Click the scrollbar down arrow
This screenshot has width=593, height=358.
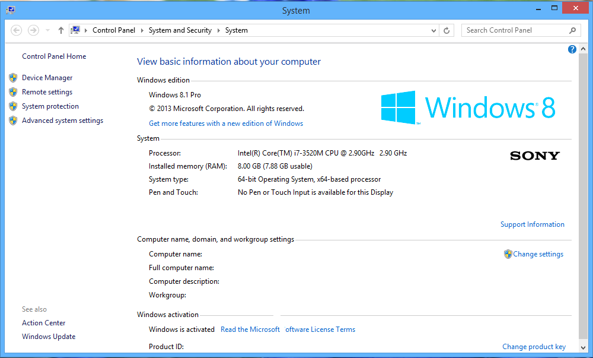tap(583, 347)
